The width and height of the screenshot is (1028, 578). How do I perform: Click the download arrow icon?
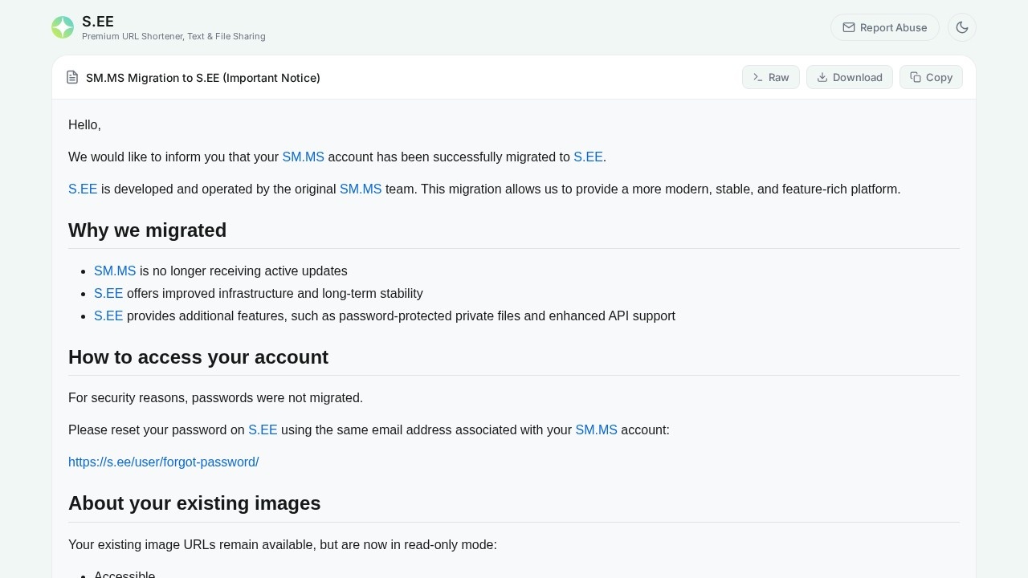[x=822, y=77]
